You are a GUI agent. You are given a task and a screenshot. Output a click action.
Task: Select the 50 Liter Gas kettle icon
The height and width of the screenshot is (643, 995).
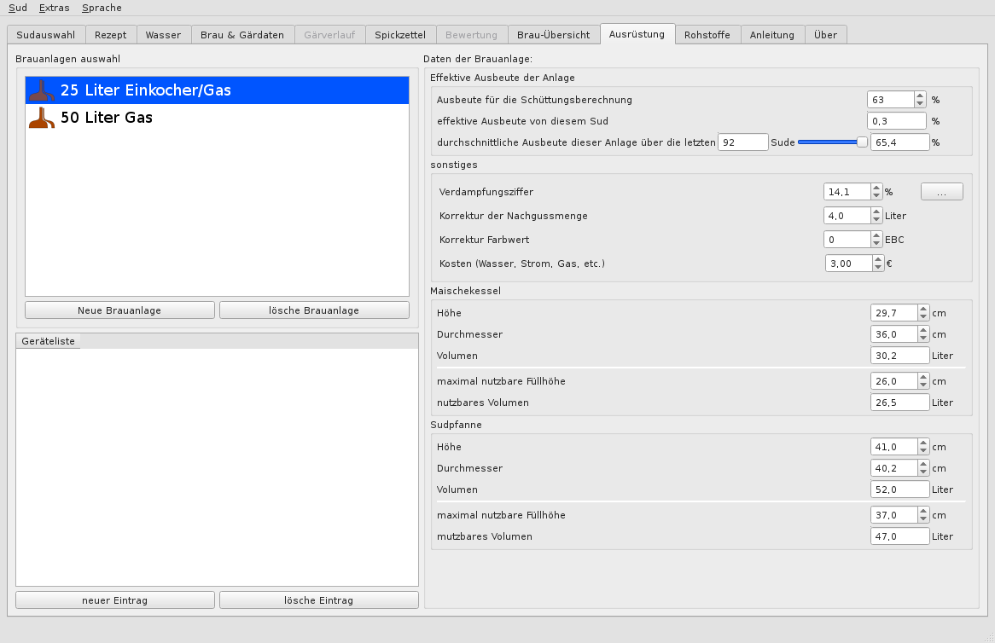tap(41, 118)
